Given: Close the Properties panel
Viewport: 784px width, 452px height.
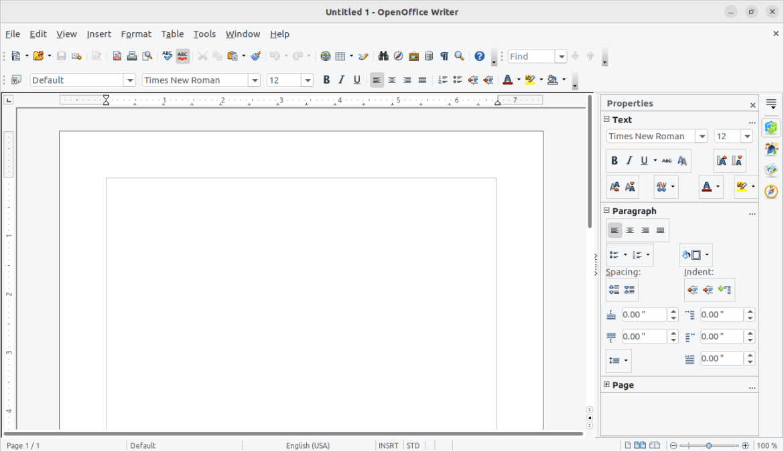Looking at the screenshot, I should [753, 104].
